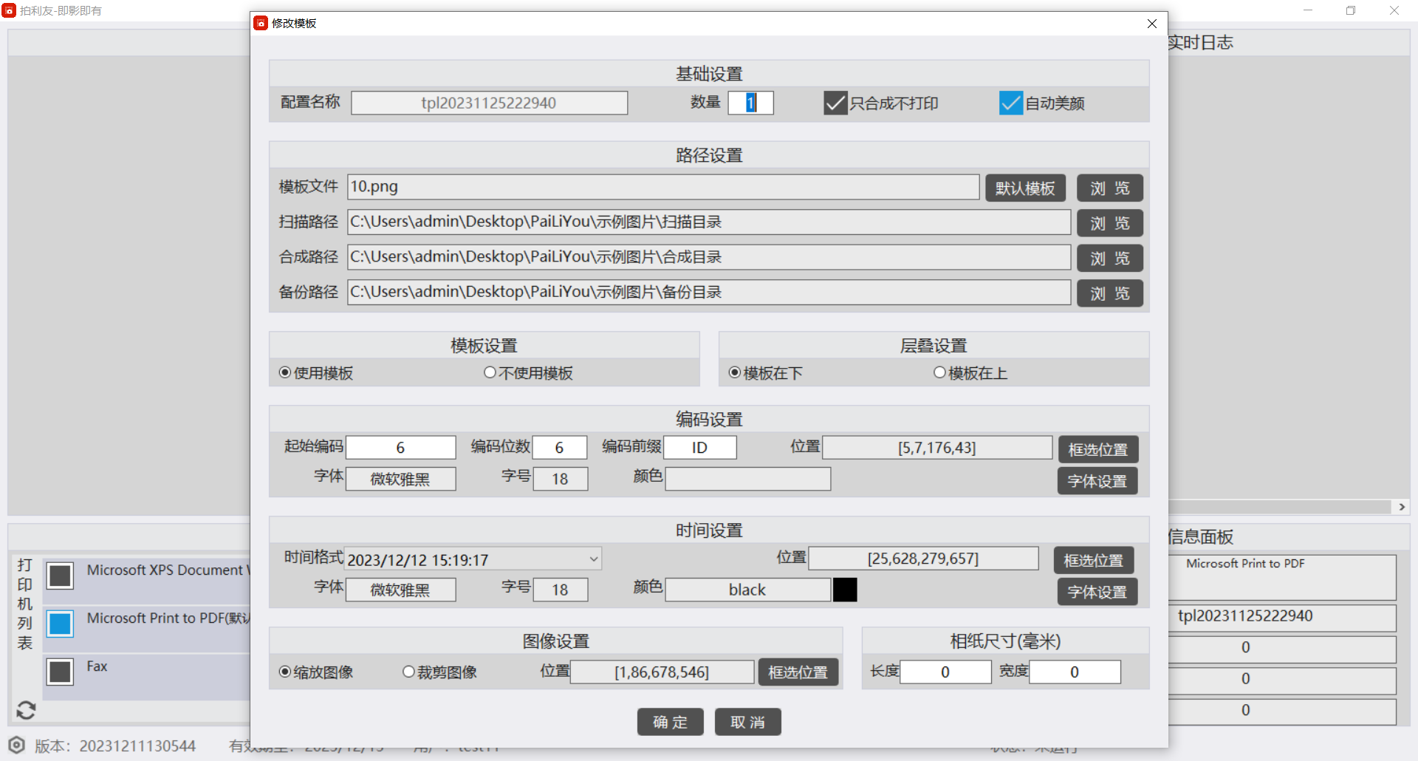
Task: Click 框选位置 in 编码设置 section
Action: pyautogui.click(x=1097, y=449)
